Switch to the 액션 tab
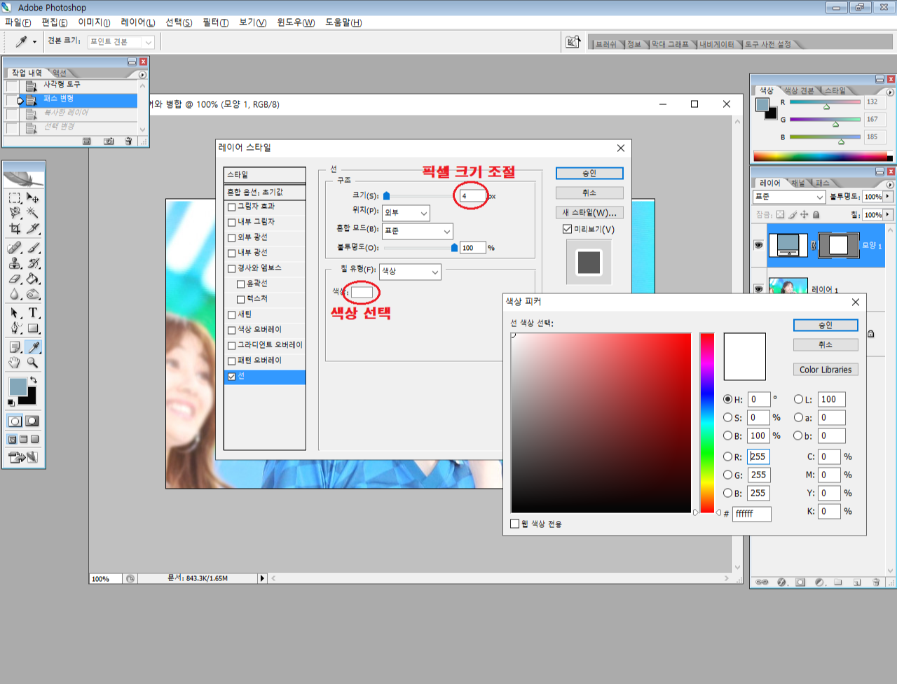The image size is (897, 684). pyautogui.click(x=60, y=73)
